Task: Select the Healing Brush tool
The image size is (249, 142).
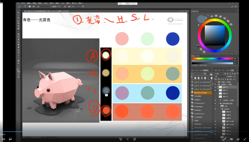Action: tap(18, 28)
